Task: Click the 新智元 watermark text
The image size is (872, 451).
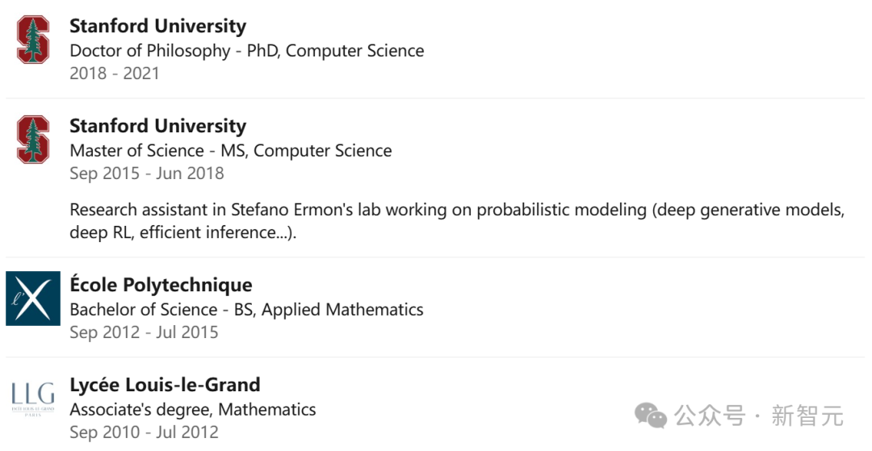Action: (807, 416)
